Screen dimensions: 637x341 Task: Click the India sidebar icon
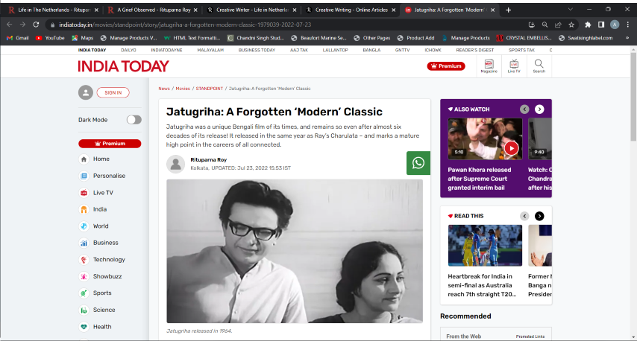coord(84,209)
